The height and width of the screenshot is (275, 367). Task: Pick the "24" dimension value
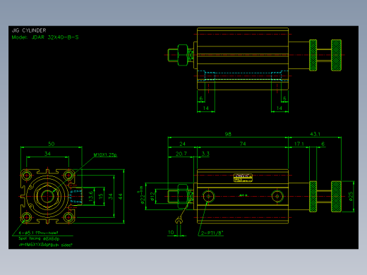coord(182,144)
